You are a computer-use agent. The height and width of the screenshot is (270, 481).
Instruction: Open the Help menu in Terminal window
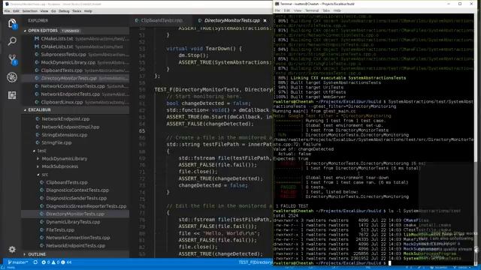pyautogui.click(x=337, y=10)
